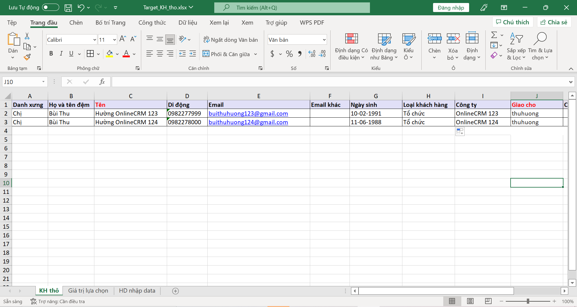The height and width of the screenshot is (307, 577).
Task: Open fill color dropdown arrow
Action: pyautogui.click(x=117, y=54)
